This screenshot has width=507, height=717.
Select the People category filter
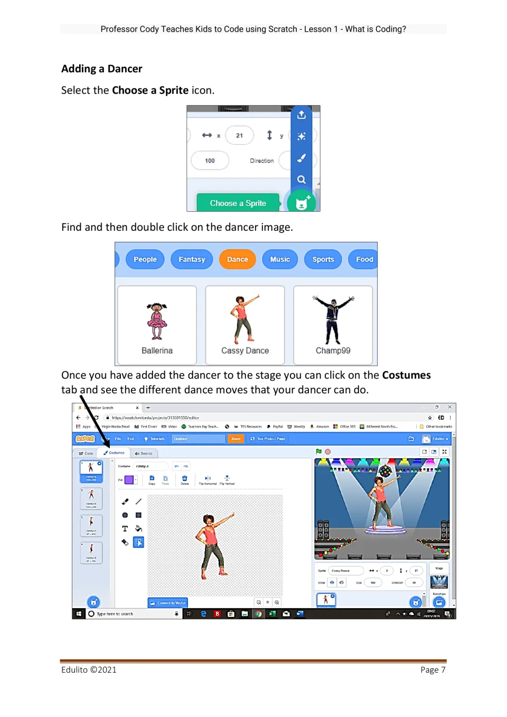[x=145, y=259]
